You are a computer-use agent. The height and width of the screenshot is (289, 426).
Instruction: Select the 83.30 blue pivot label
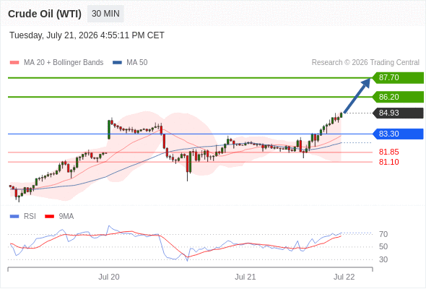(x=398, y=134)
